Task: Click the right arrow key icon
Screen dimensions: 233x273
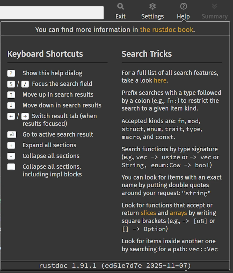Action: (25, 116)
